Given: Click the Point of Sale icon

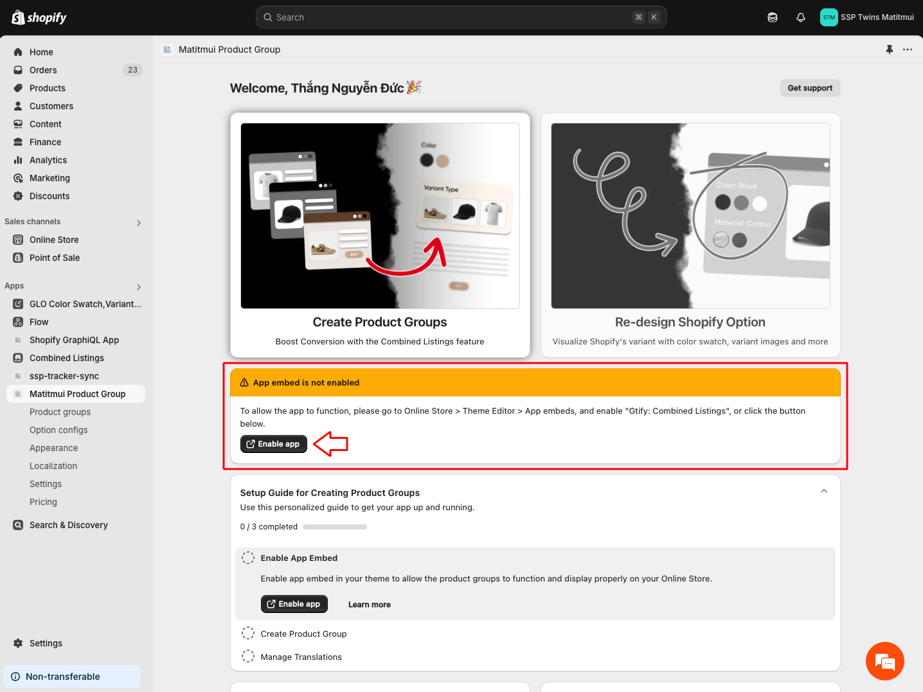Looking at the screenshot, I should click(18, 258).
